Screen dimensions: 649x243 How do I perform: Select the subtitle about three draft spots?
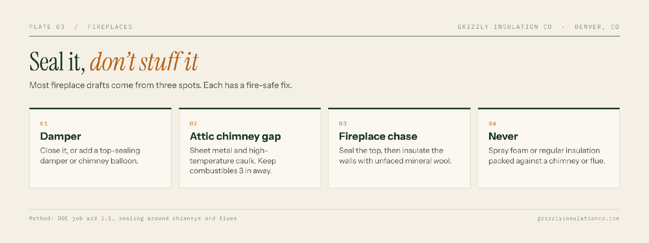point(161,85)
